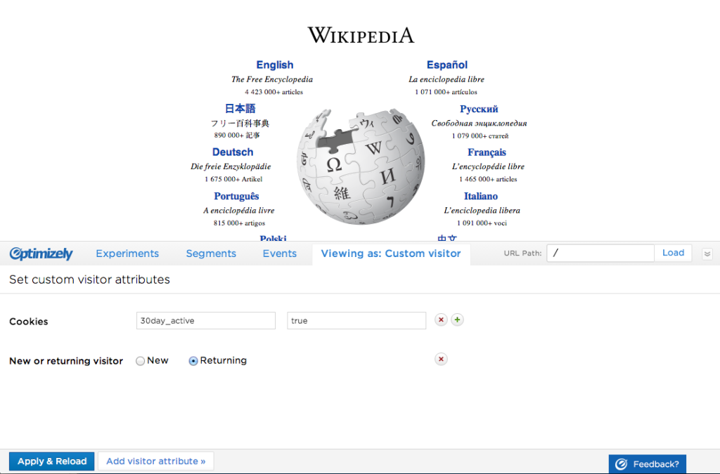Click Add visitor attribute
720x474 pixels.
155,461
